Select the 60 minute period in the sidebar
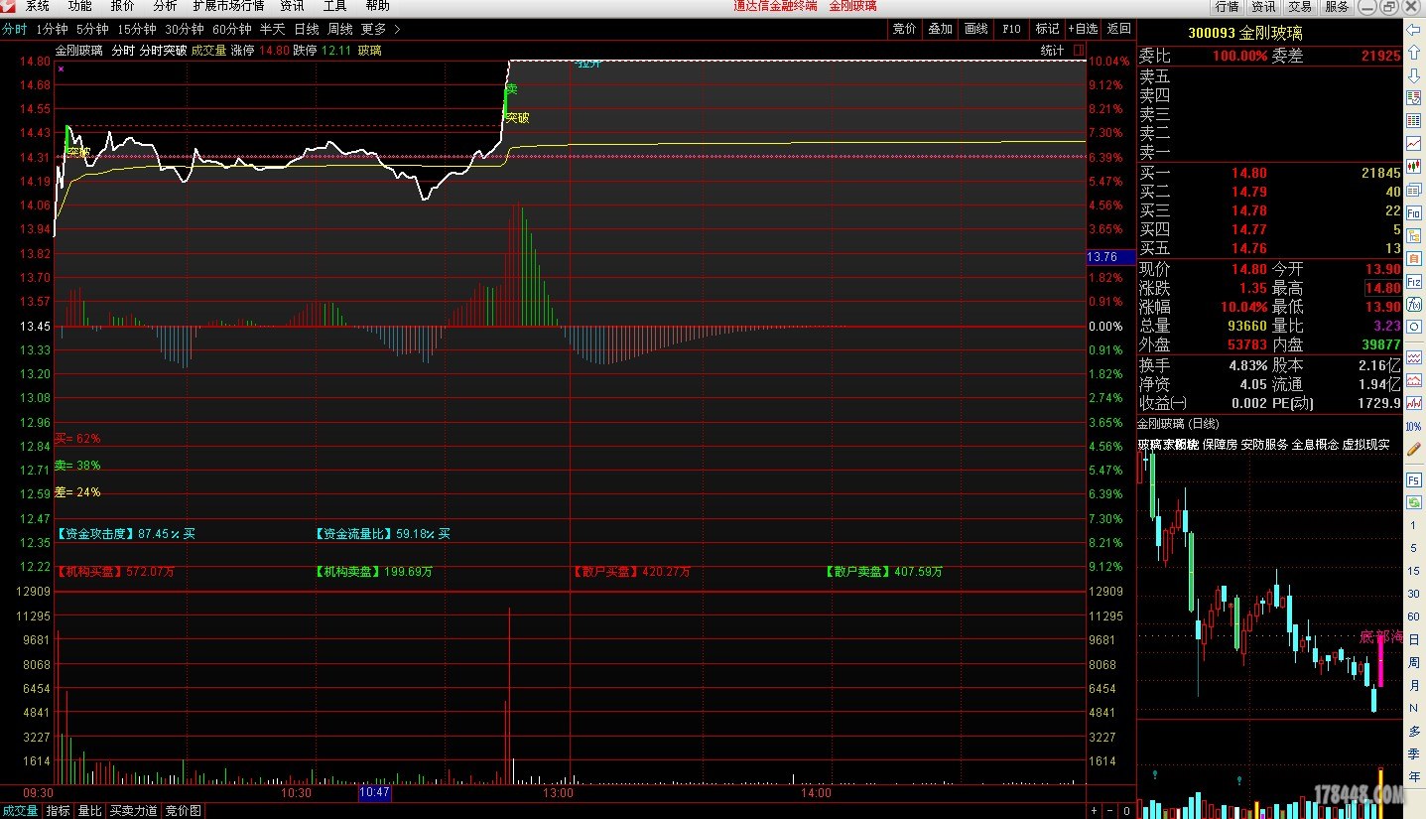Screen dimensions: 1426x819 click(x=1413, y=616)
